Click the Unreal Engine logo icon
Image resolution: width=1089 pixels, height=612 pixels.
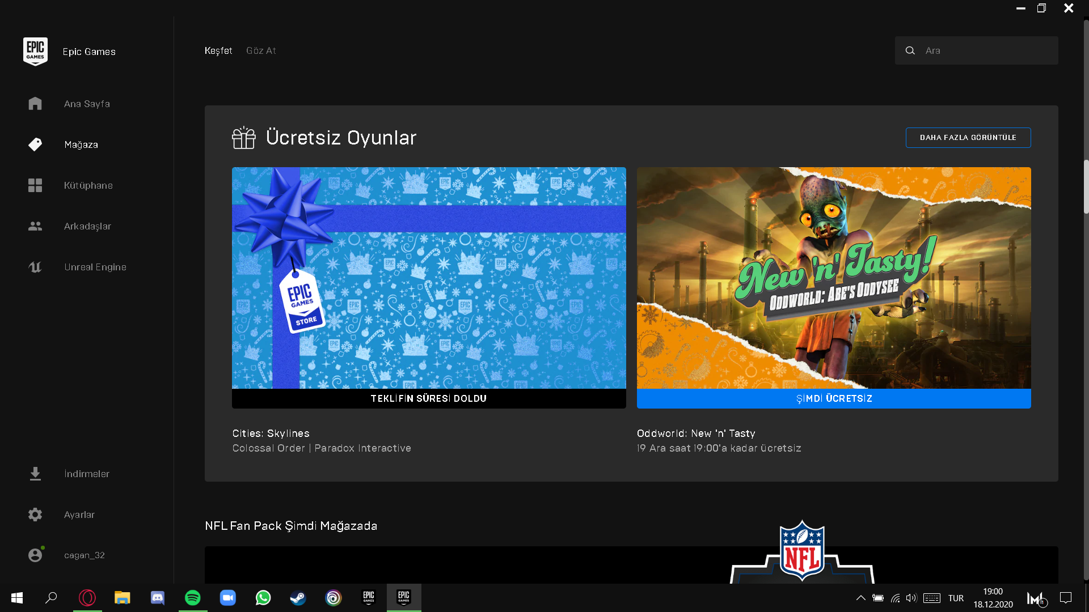coord(35,267)
